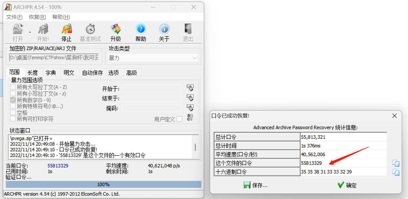Viewport: 408px width, 199px height.
Task: Click the log line 开始暴力攻击...
Action: 52,144
